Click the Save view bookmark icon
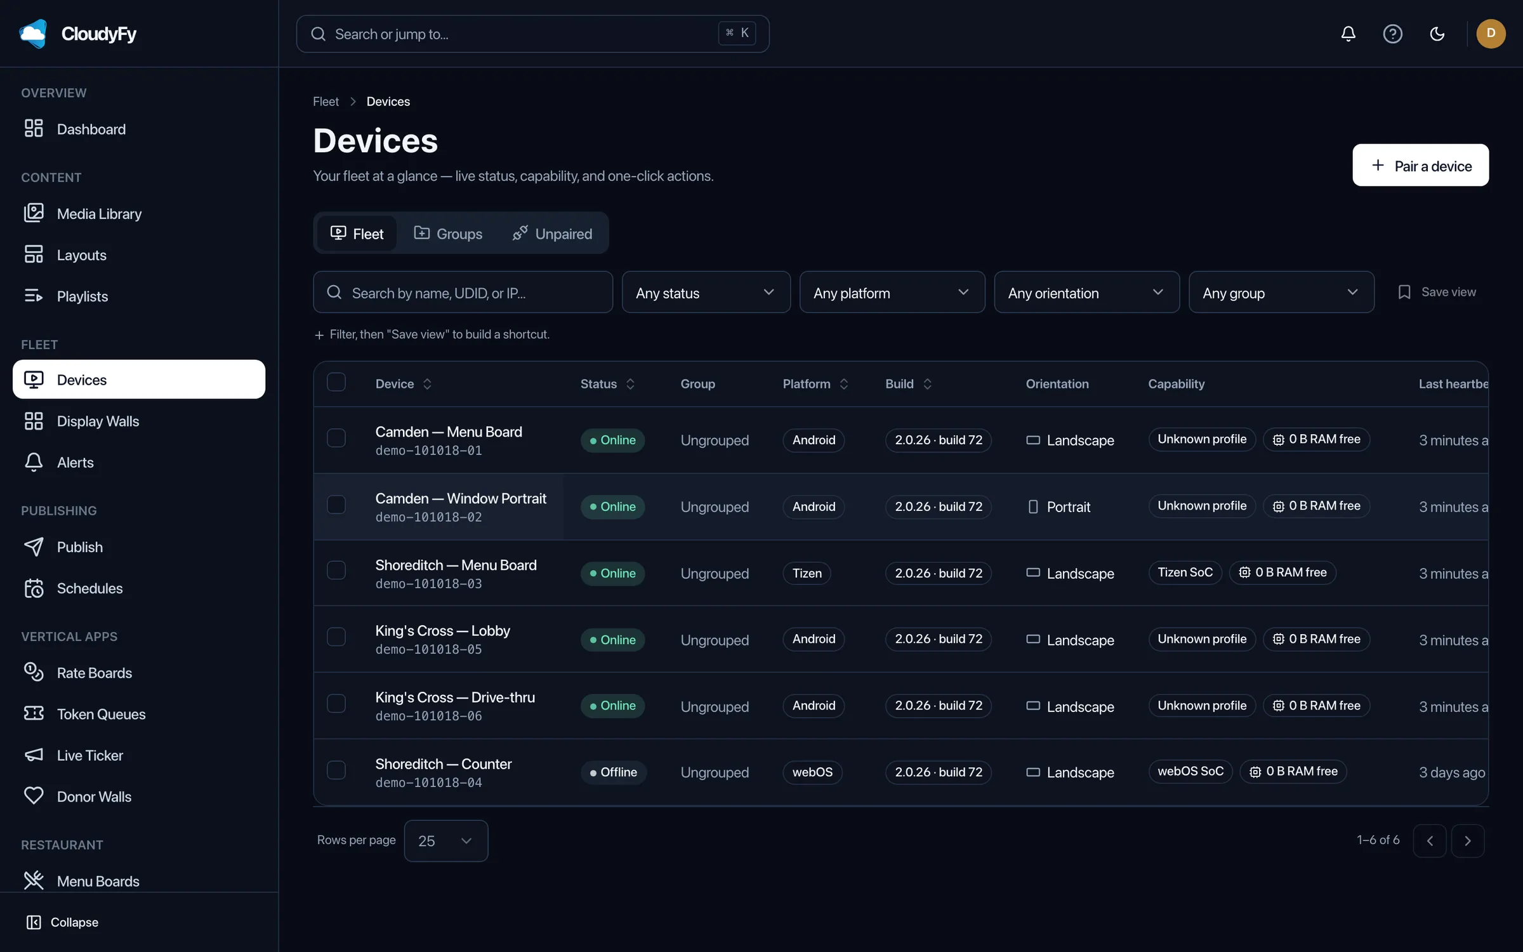 1404,292
